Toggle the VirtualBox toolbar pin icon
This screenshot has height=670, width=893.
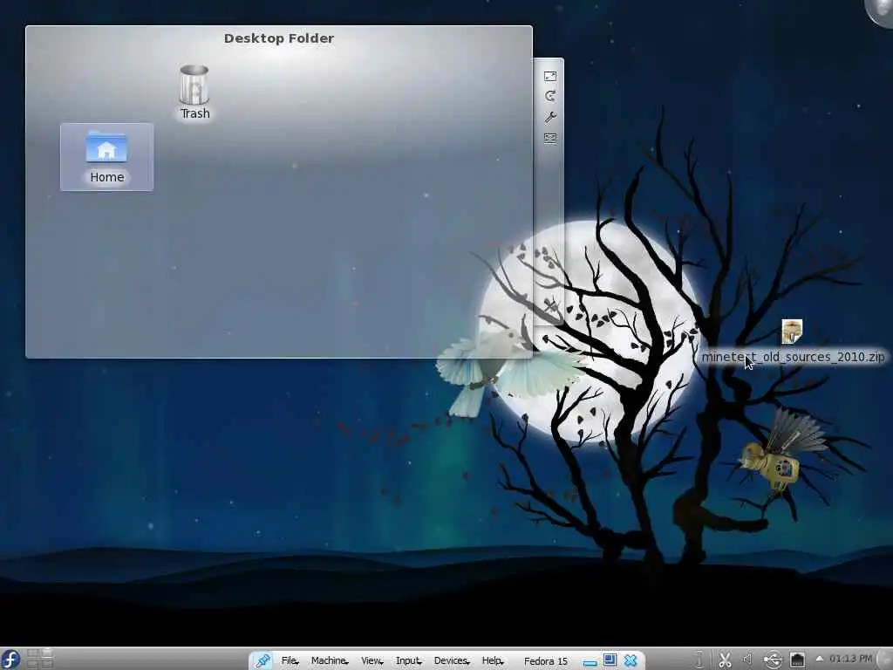coord(262,661)
